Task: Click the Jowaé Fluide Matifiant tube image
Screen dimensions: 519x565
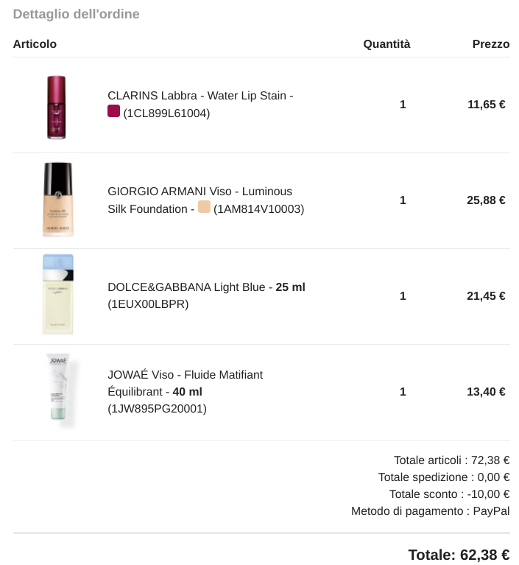Action: [x=60, y=387]
